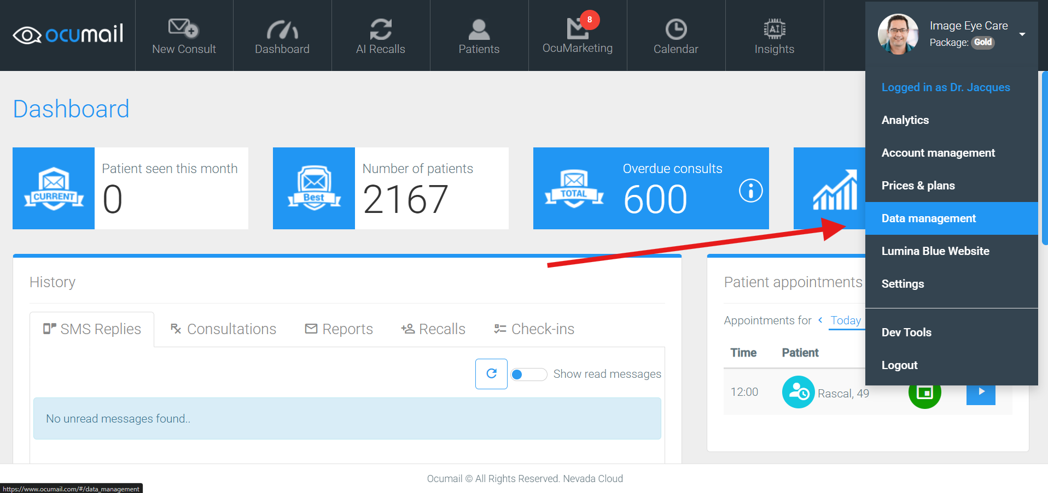Click the Patient column header
The height and width of the screenshot is (493, 1048).
[x=800, y=353]
